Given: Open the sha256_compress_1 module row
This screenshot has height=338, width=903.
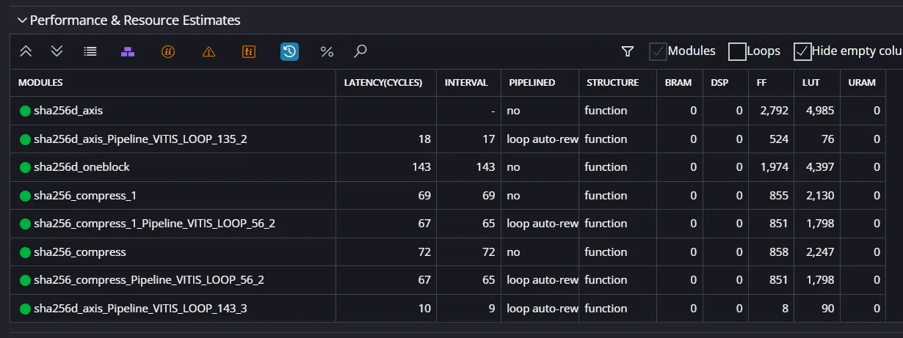Looking at the screenshot, I should [x=451, y=196].
